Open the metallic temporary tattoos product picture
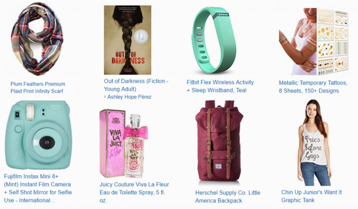This screenshot has width=358, height=209. click(314, 41)
